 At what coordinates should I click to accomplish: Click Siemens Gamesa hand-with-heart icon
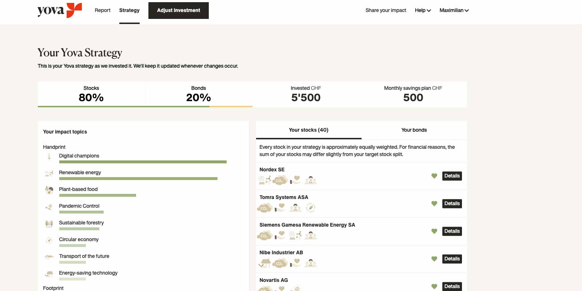[280, 235]
